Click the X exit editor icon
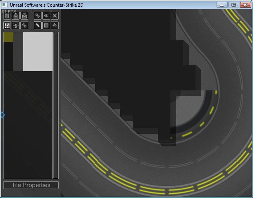253x198 pixels. coord(55,16)
